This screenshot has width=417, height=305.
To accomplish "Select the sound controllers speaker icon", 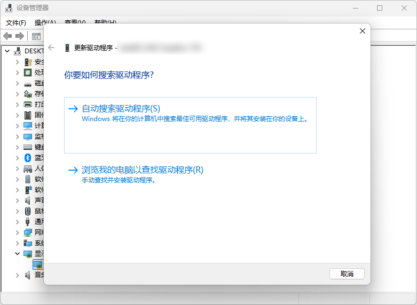I will tap(27, 200).
